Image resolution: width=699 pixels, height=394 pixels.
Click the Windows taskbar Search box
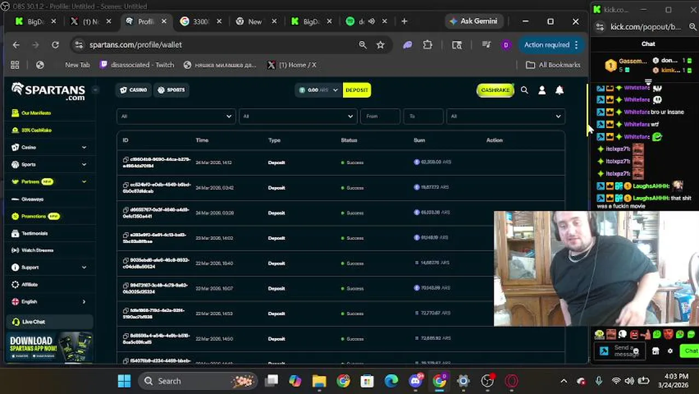tap(197, 381)
